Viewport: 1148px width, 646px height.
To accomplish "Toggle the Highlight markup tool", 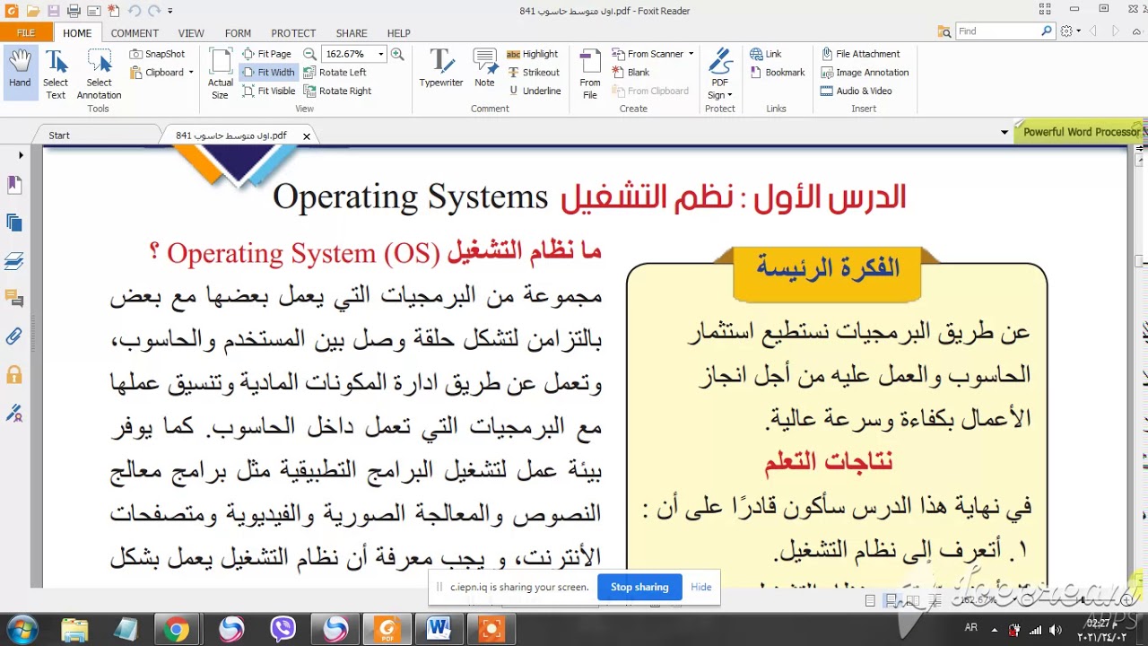I will click(533, 54).
